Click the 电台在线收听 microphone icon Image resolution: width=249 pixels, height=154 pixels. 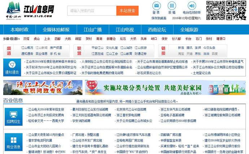click(191, 6)
